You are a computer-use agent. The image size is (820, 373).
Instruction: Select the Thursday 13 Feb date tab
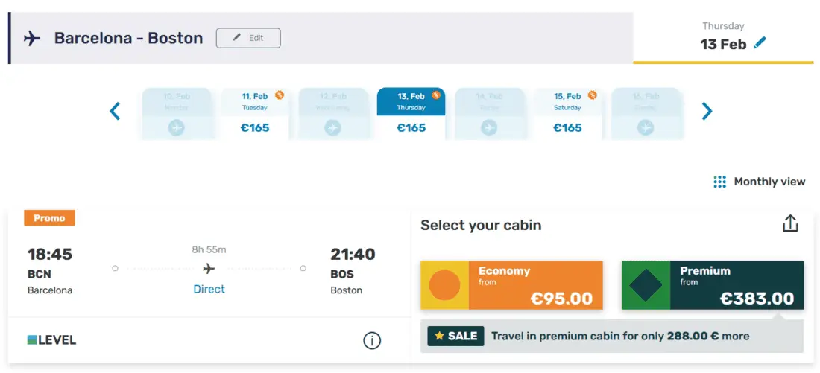411,113
